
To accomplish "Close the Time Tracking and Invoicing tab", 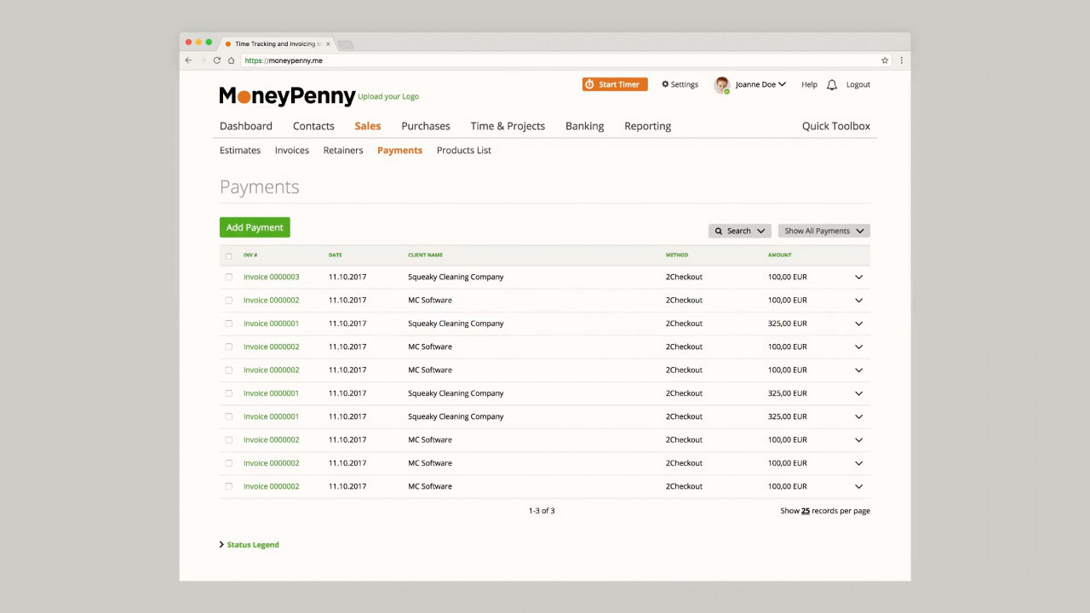I will point(328,43).
